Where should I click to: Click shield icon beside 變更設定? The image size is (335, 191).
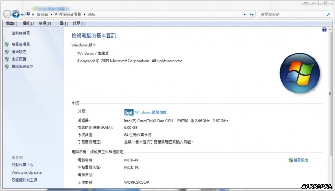coord(291,160)
